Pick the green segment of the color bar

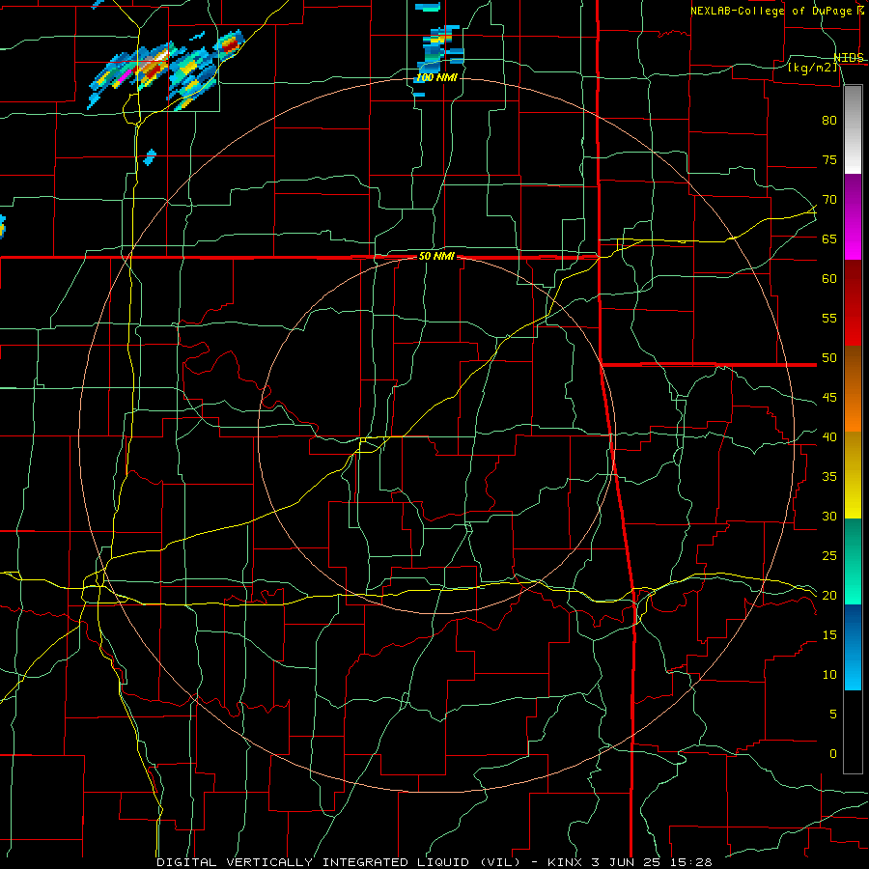[x=853, y=561]
